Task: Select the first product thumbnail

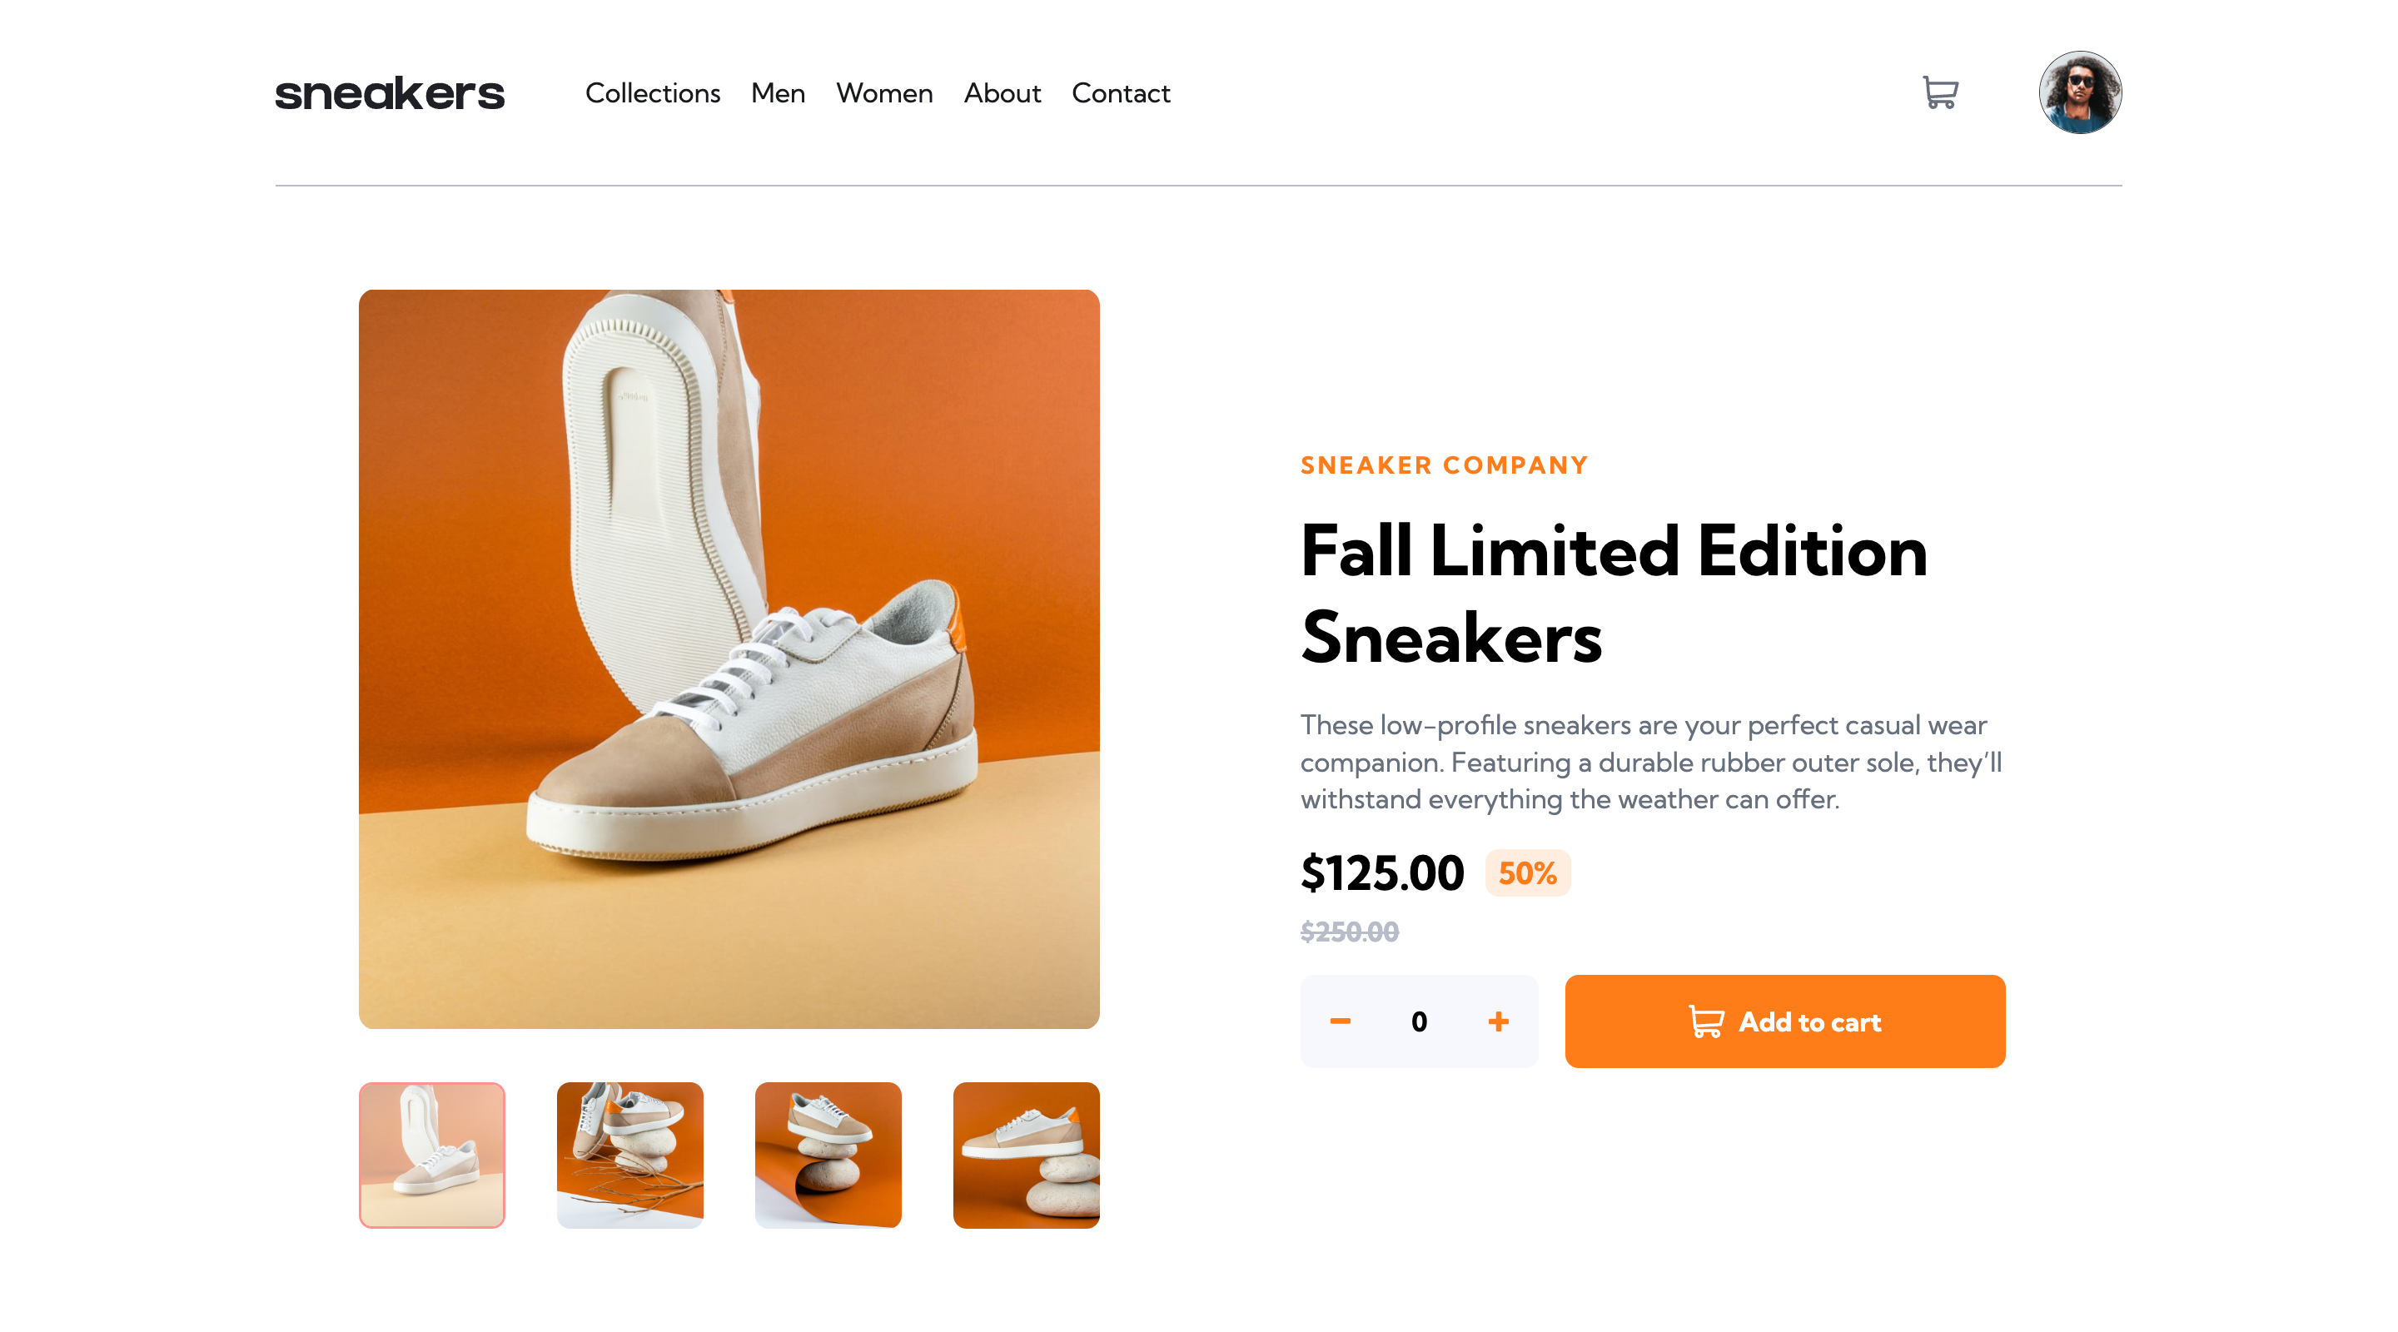Action: 432,1154
